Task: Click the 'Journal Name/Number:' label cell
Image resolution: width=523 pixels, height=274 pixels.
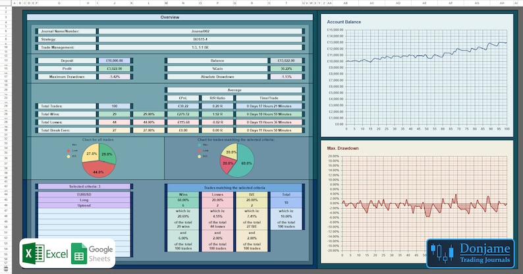Action: pos(67,32)
